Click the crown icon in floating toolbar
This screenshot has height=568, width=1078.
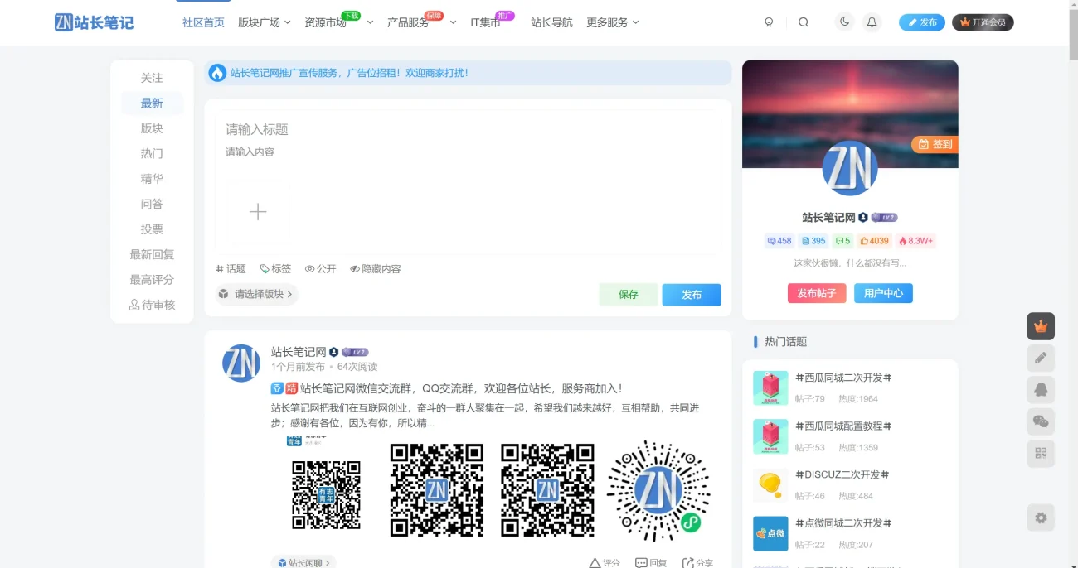click(1041, 326)
